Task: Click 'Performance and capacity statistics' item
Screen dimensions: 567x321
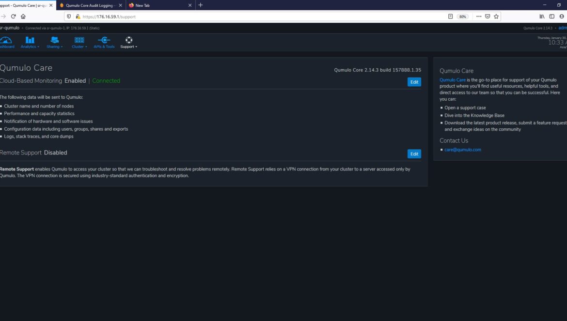Action: click(x=39, y=113)
